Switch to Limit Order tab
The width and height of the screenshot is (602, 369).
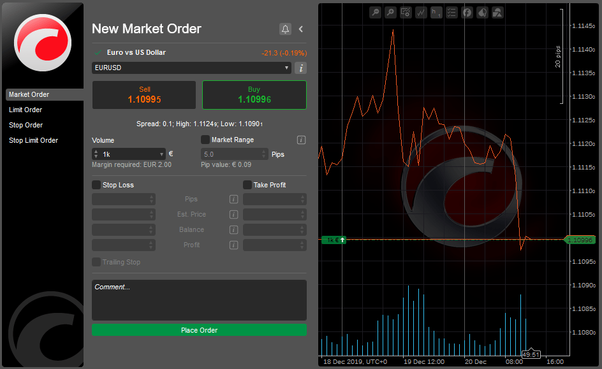point(26,110)
